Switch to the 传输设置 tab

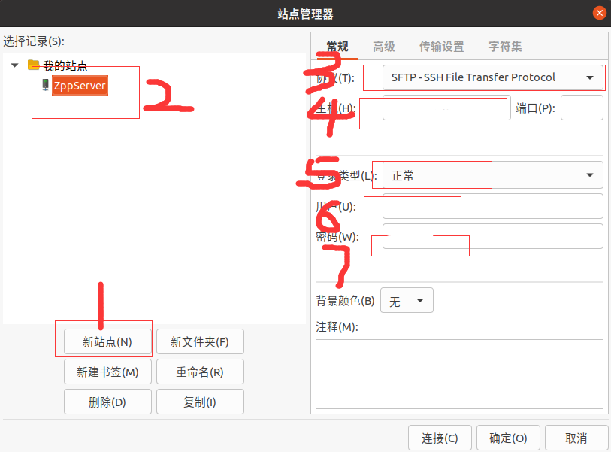click(441, 46)
